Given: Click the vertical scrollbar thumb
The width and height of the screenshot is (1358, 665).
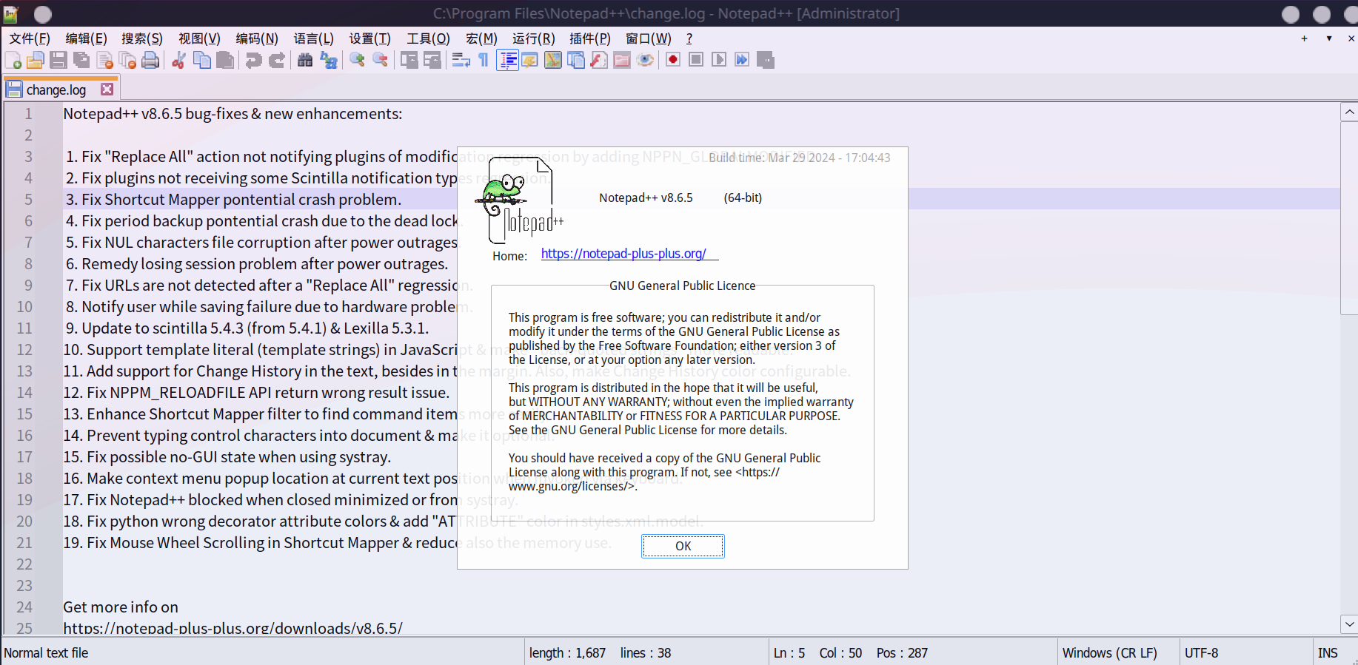Looking at the screenshot, I should [1349, 218].
